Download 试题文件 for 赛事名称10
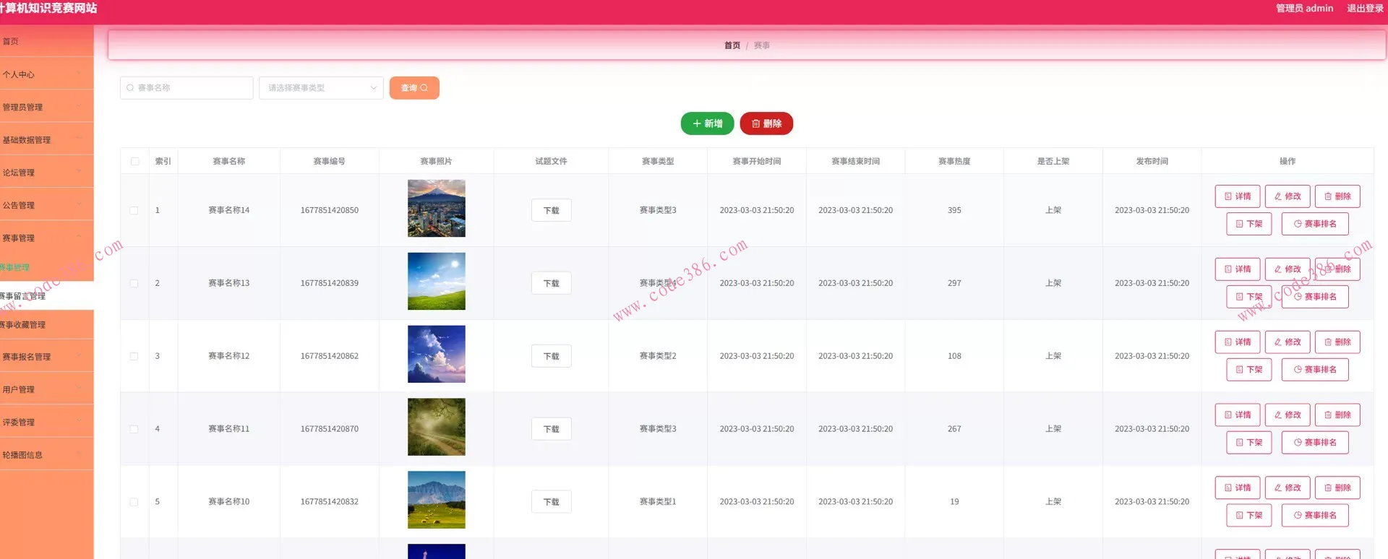This screenshot has width=1388, height=559. coord(552,502)
